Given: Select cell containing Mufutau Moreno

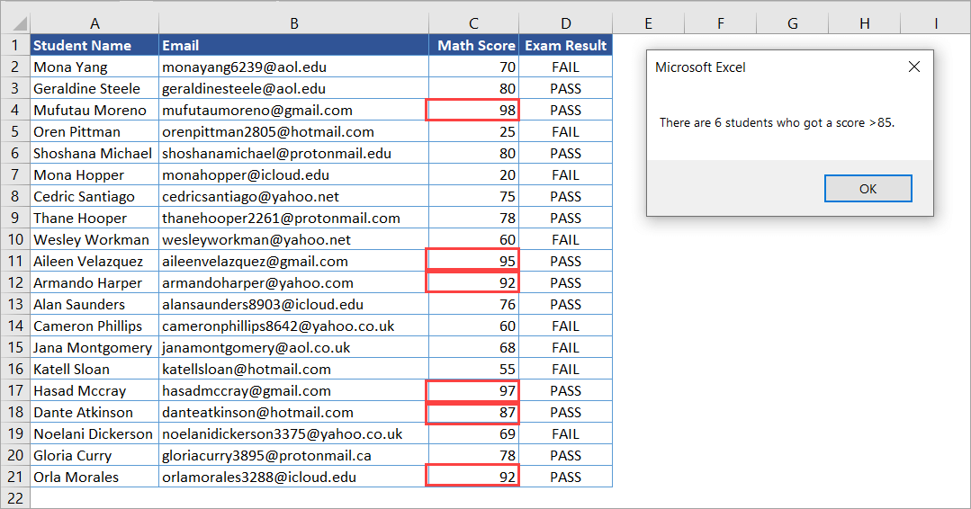Looking at the screenshot, I should 94,110.
